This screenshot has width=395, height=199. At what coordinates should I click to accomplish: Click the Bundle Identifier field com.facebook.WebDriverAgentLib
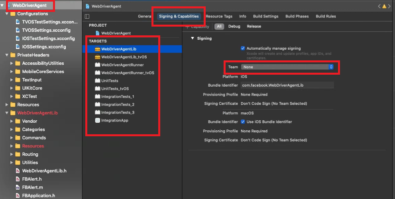point(287,85)
